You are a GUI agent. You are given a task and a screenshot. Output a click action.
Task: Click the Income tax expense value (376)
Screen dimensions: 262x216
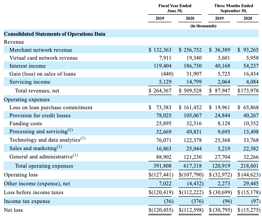tap(197, 201)
